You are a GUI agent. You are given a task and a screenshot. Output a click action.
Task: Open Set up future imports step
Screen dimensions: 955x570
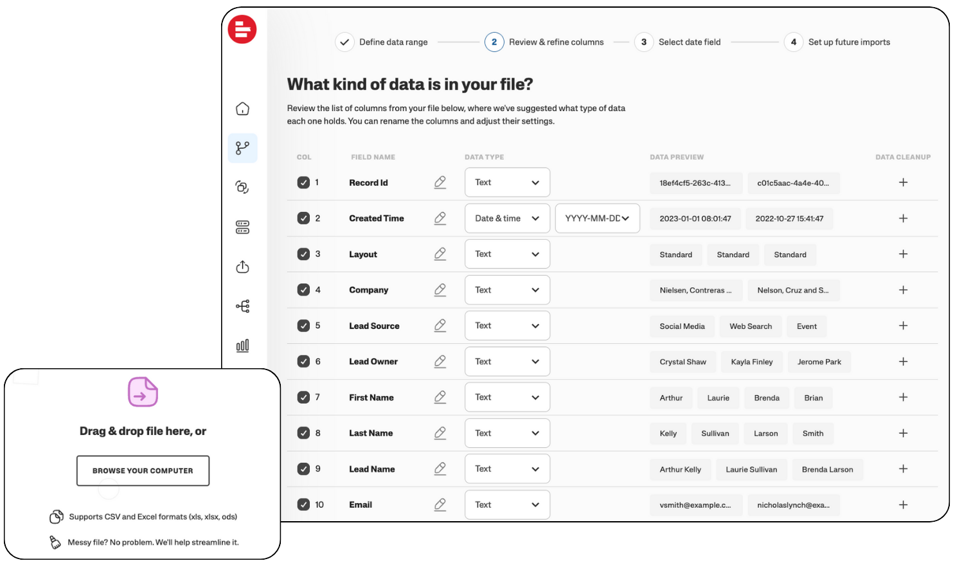tap(838, 42)
